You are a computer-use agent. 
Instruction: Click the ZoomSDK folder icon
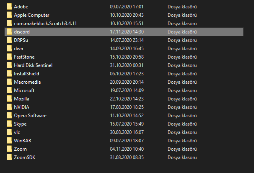tap(9, 157)
